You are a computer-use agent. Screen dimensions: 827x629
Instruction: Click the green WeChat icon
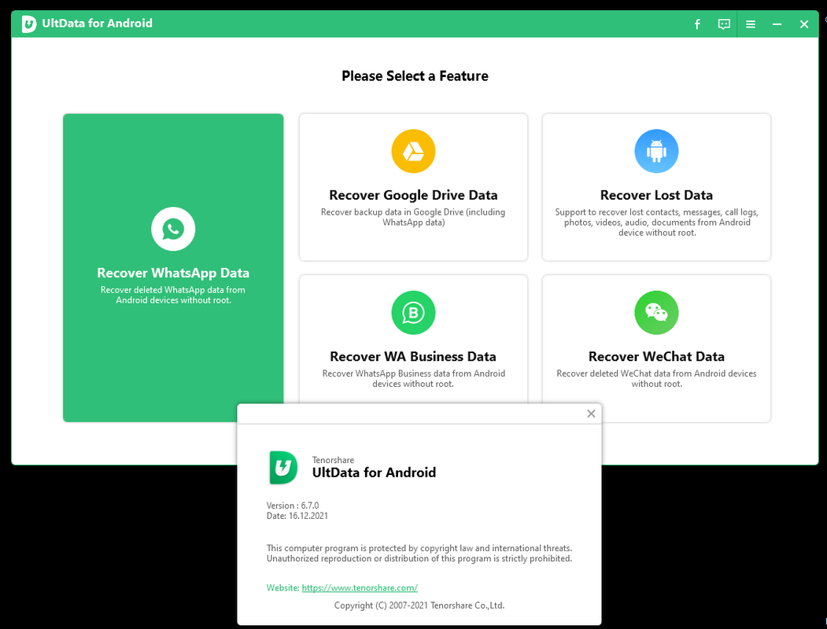tap(656, 312)
